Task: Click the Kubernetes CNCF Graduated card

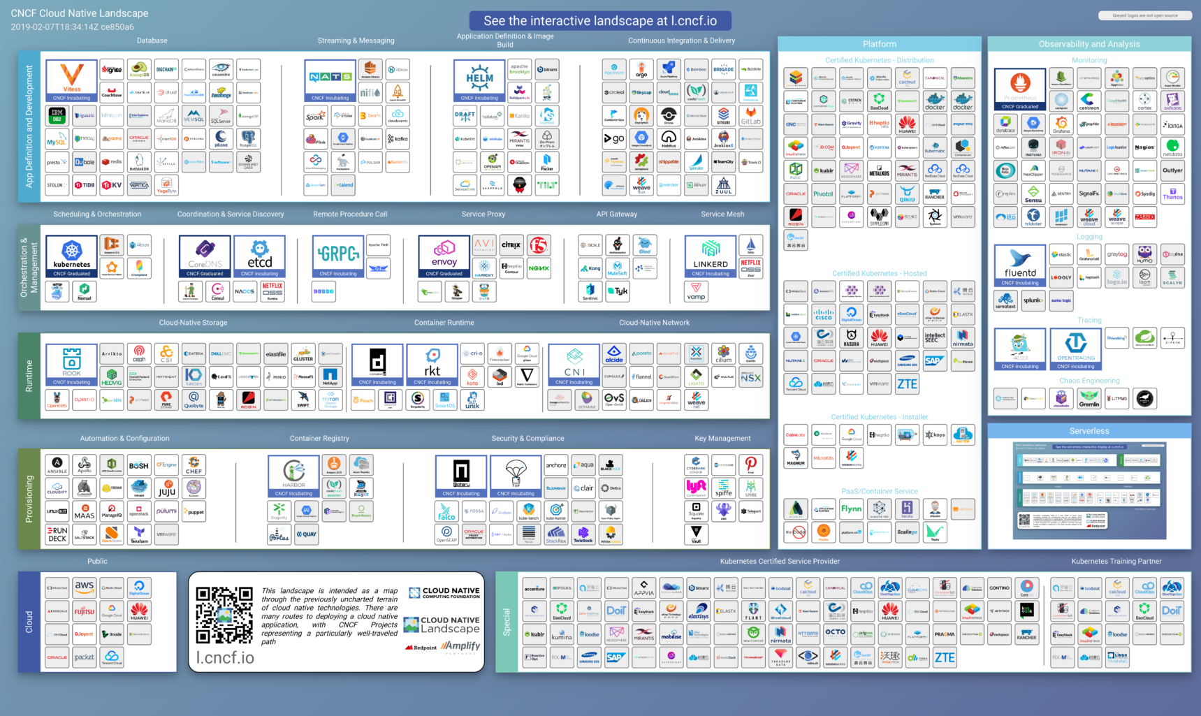Action: tap(71, 256)
